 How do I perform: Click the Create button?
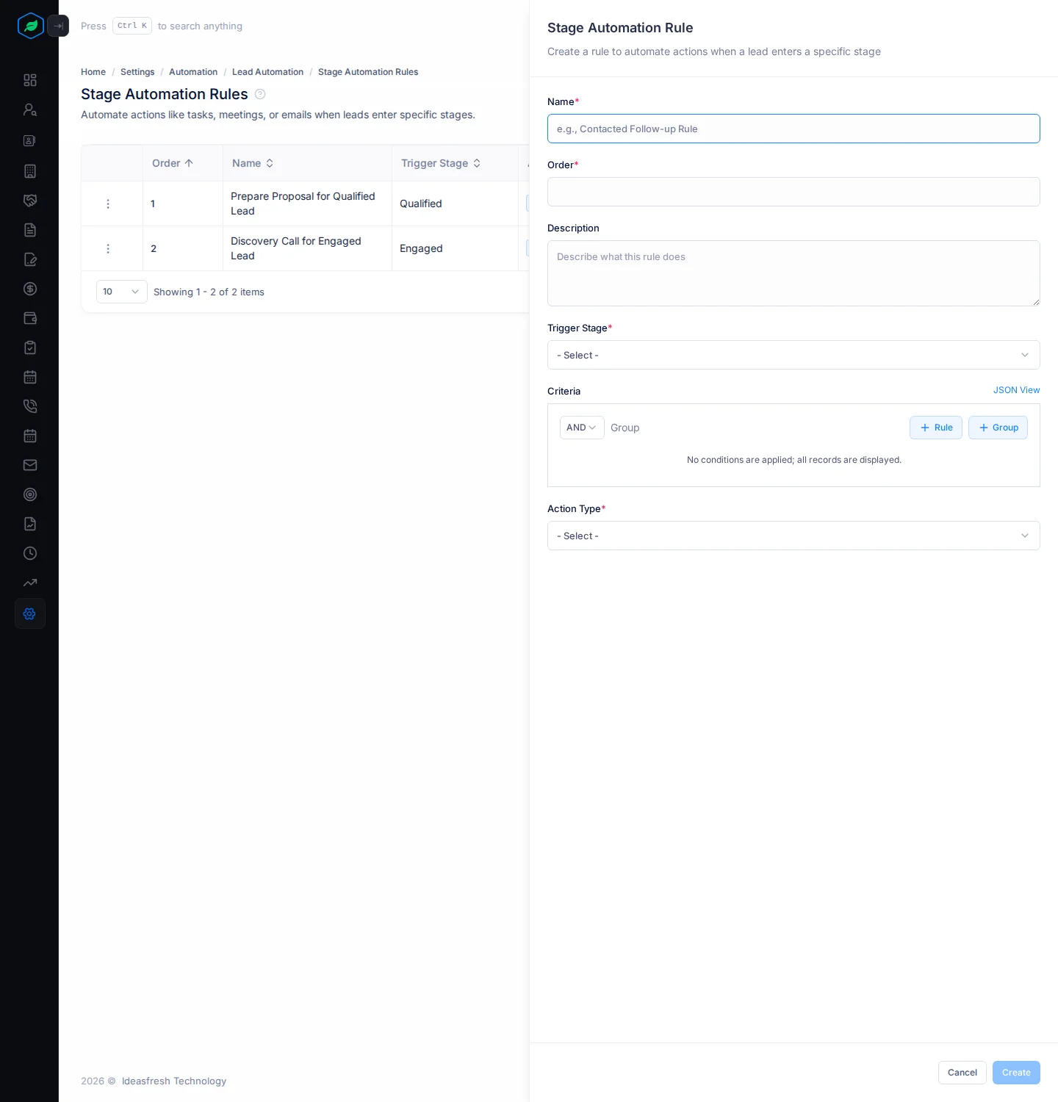(x=1016, y=1073)
